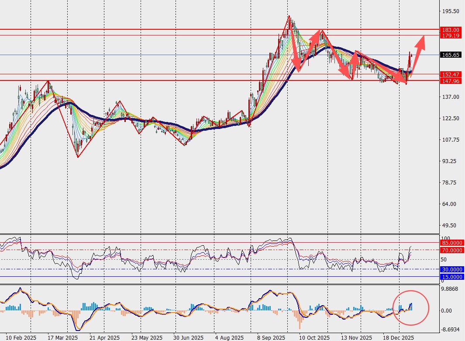Click the 10 Oct 2025 date label
The image size is (465, 341).
314,338
